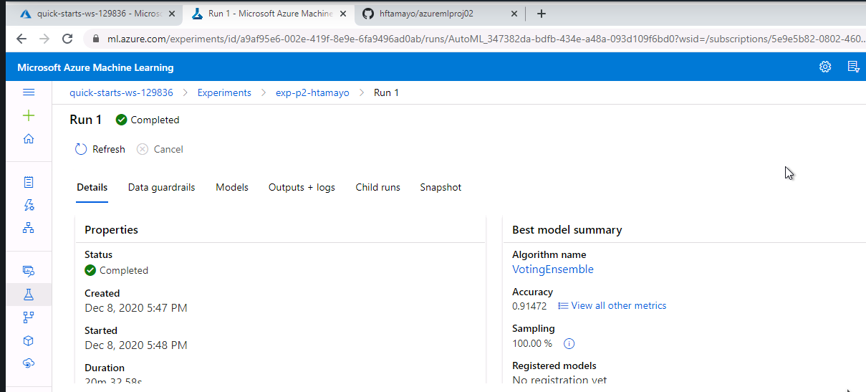Click the Refresh button
Screen dimensions: 866x392
[x=100, y=149]
